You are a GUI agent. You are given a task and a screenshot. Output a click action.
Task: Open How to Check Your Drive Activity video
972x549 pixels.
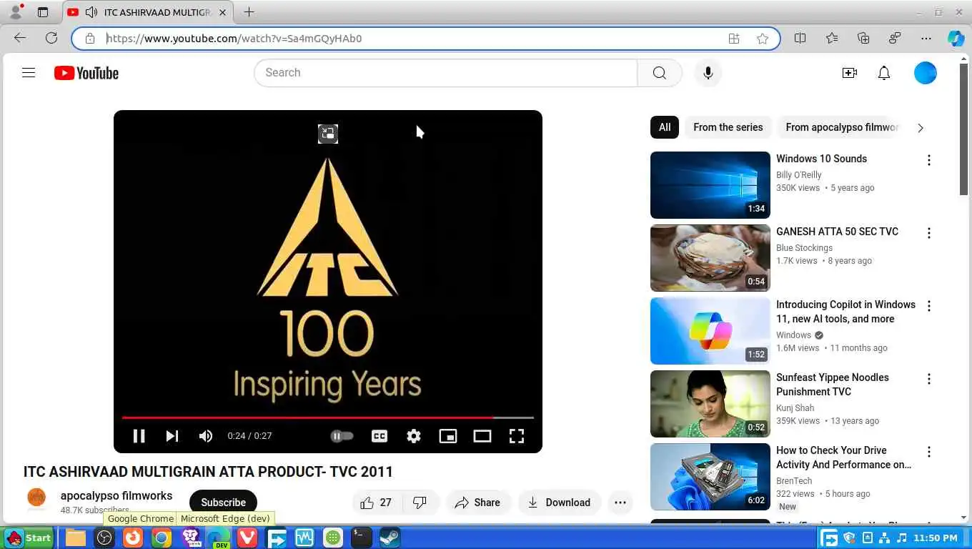point(844,457)
